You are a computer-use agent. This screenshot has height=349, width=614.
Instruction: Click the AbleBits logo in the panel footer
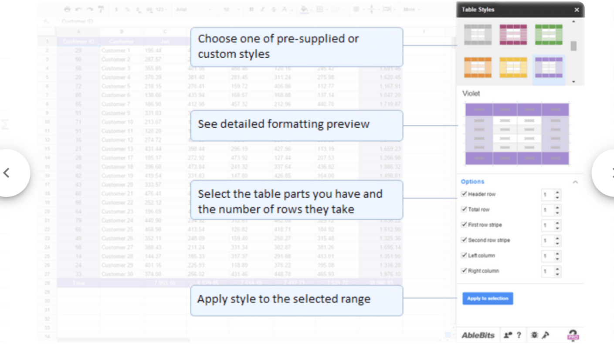click(478, 335)
